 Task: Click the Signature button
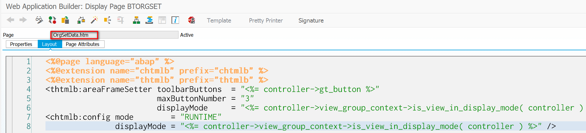pos(311,20)
